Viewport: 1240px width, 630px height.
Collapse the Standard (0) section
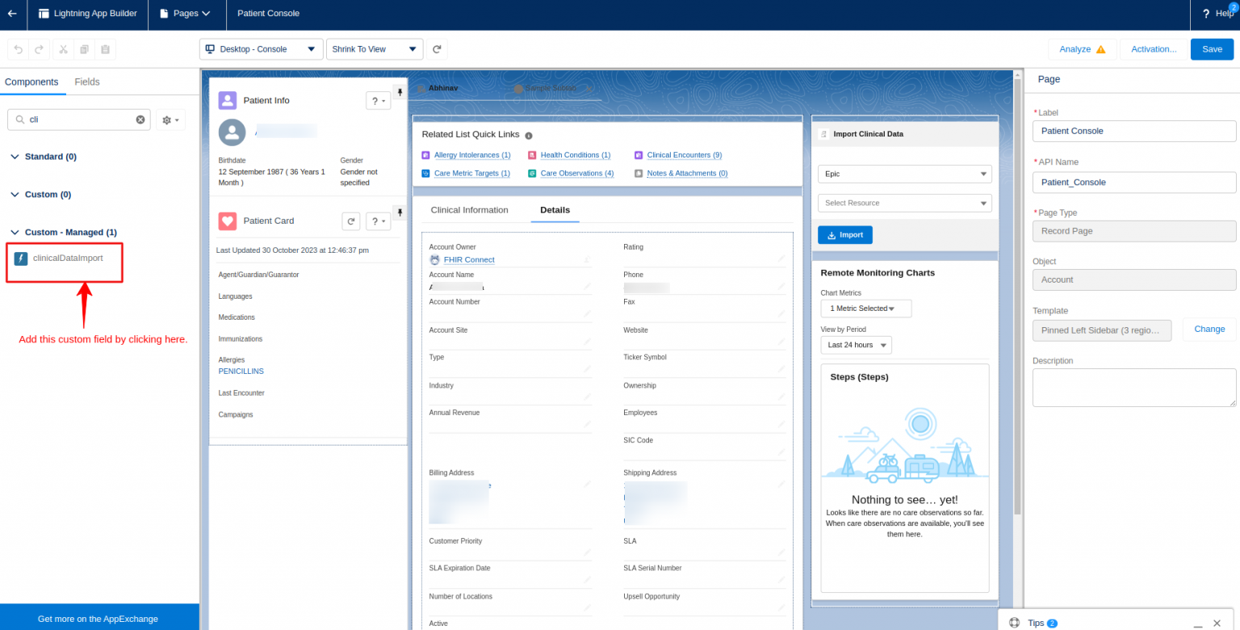coord(15,157)
